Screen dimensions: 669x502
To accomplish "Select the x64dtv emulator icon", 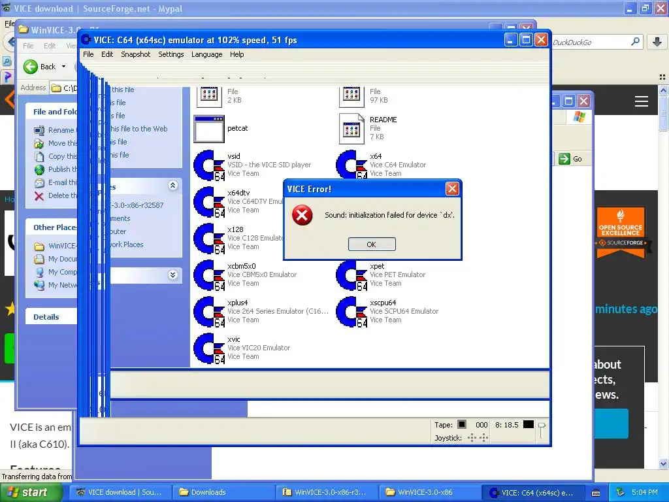I will [x=209, y=201].
